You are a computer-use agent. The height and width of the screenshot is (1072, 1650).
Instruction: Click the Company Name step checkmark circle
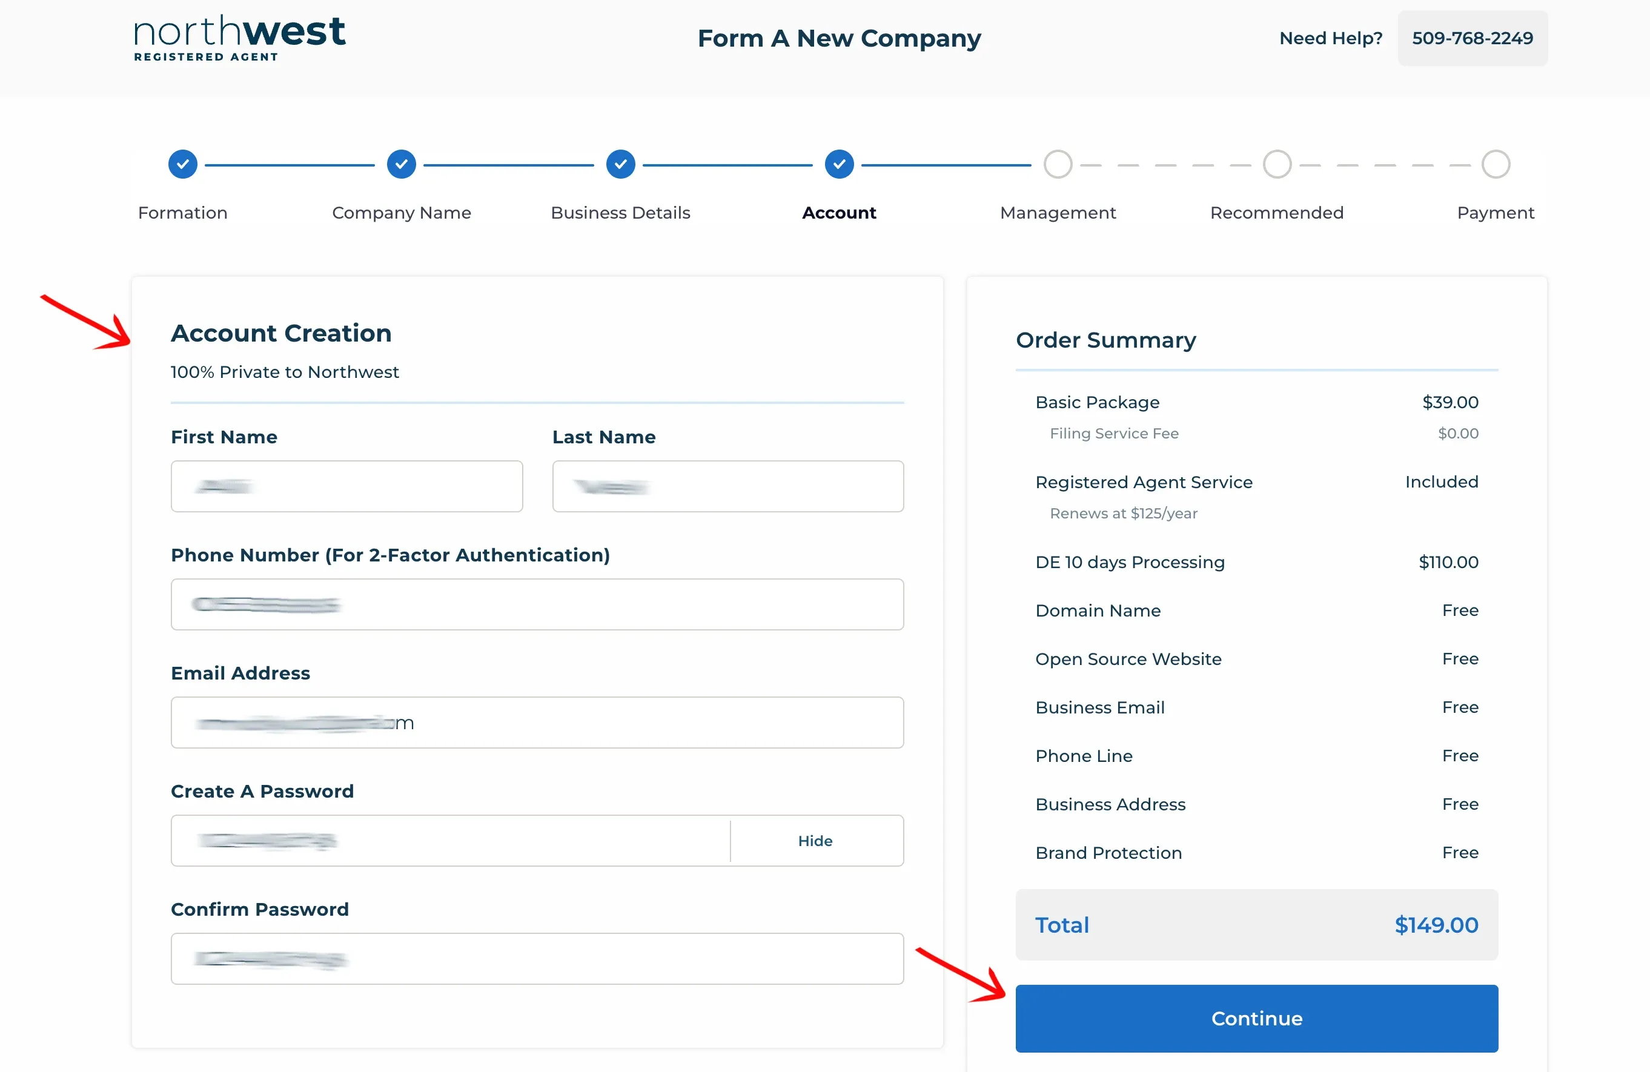click(x=402, y=164)
